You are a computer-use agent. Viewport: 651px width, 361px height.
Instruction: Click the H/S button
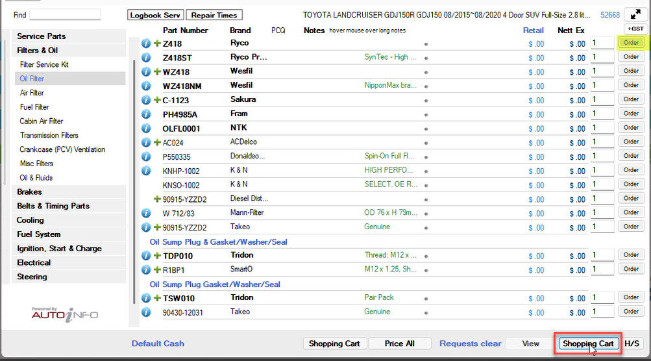(x=632, y=343)
